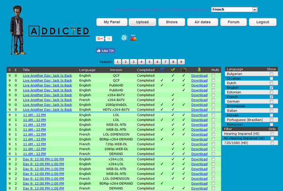Click the red icon beside Twitter

(133, 38)
